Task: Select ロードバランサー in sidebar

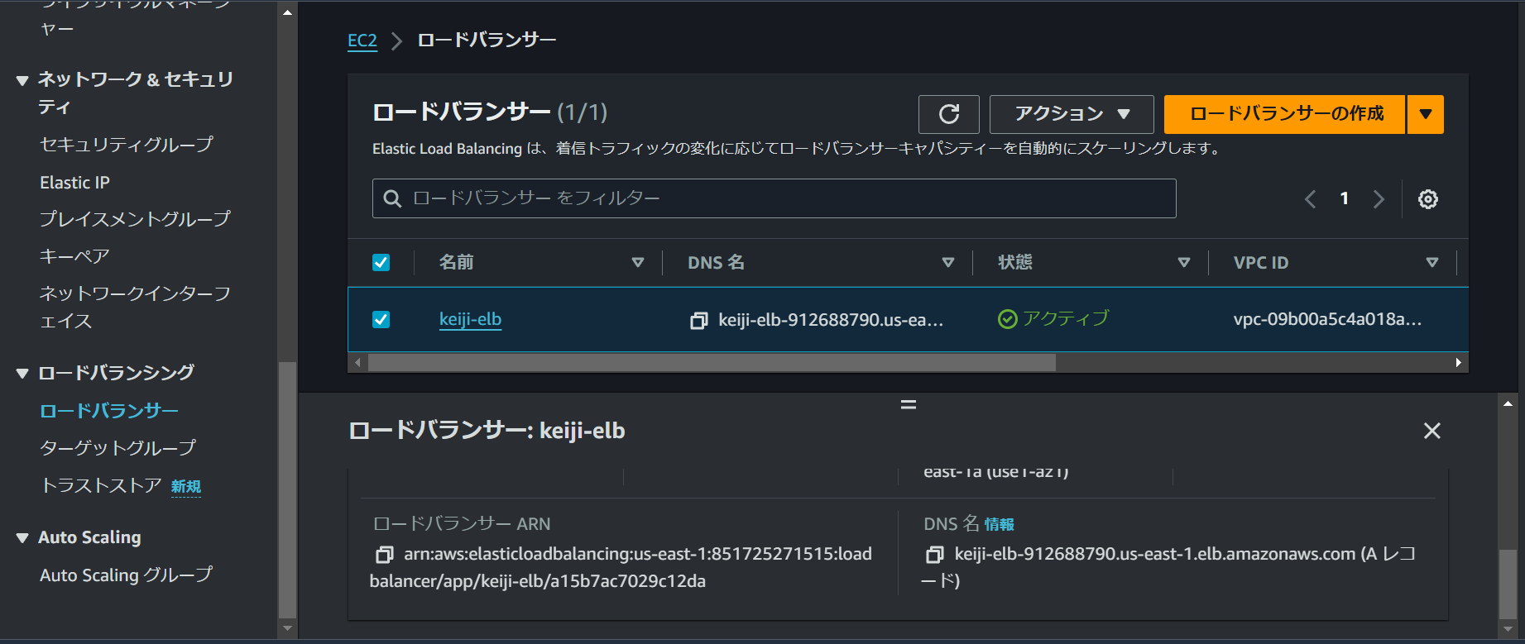Action: point(109,411)
